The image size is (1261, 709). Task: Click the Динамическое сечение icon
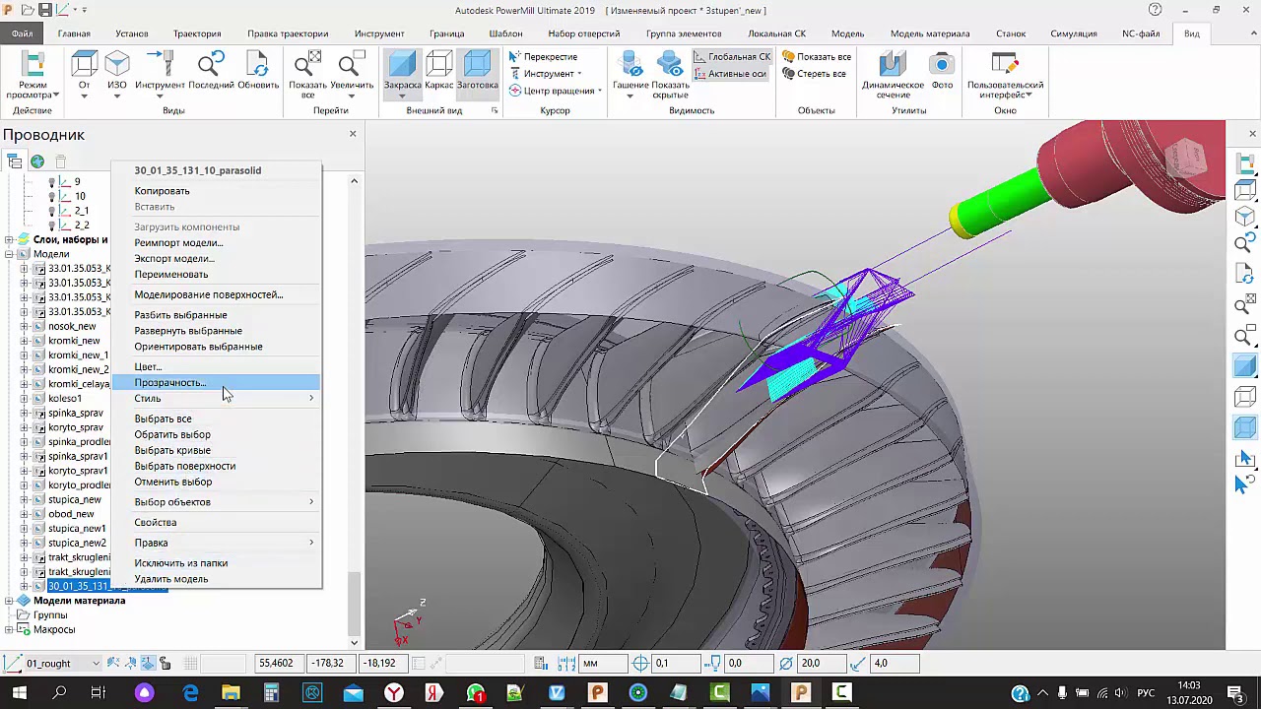coord(892,66)
